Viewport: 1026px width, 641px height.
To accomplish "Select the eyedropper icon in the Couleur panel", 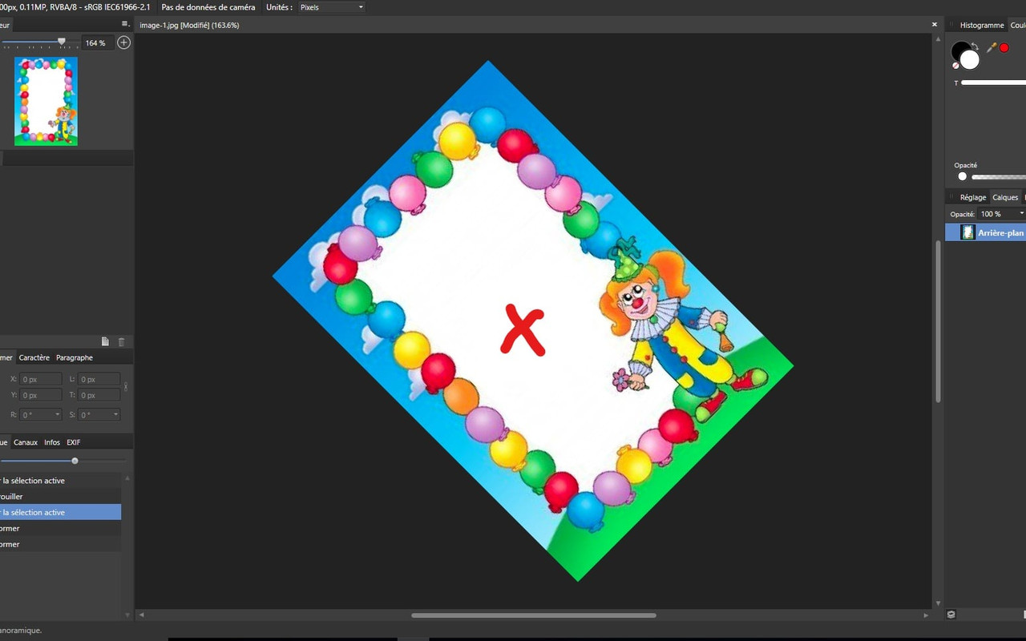I will 991,47.
